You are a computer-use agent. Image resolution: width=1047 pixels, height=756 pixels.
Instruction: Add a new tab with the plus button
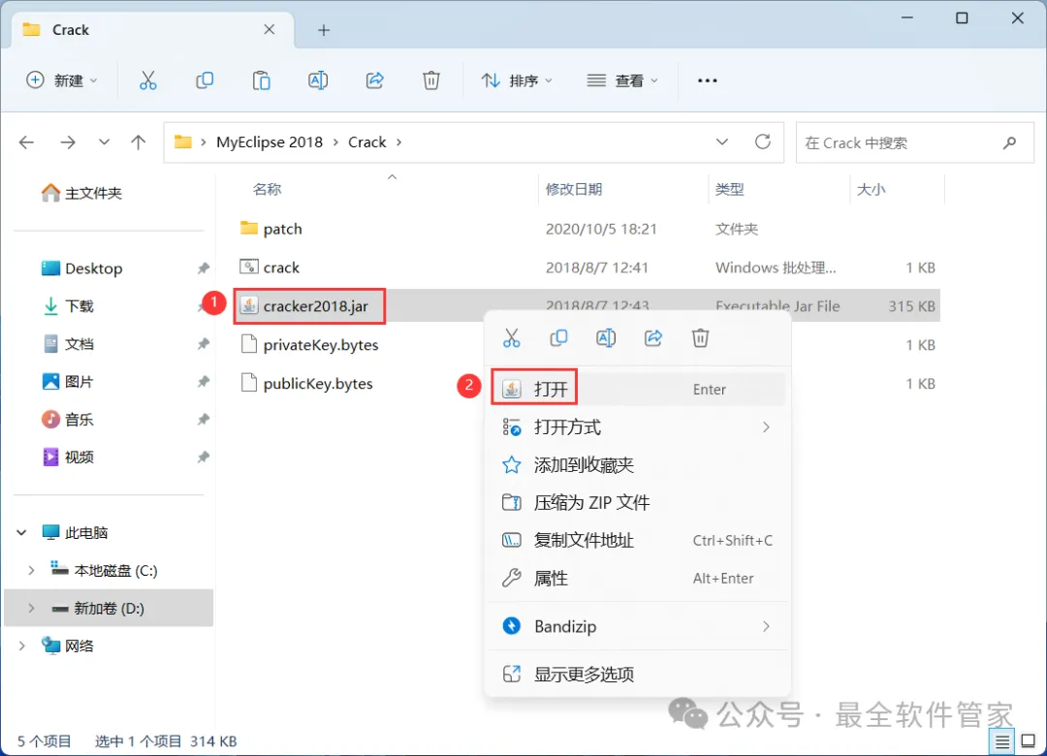(x=324, y=30)
